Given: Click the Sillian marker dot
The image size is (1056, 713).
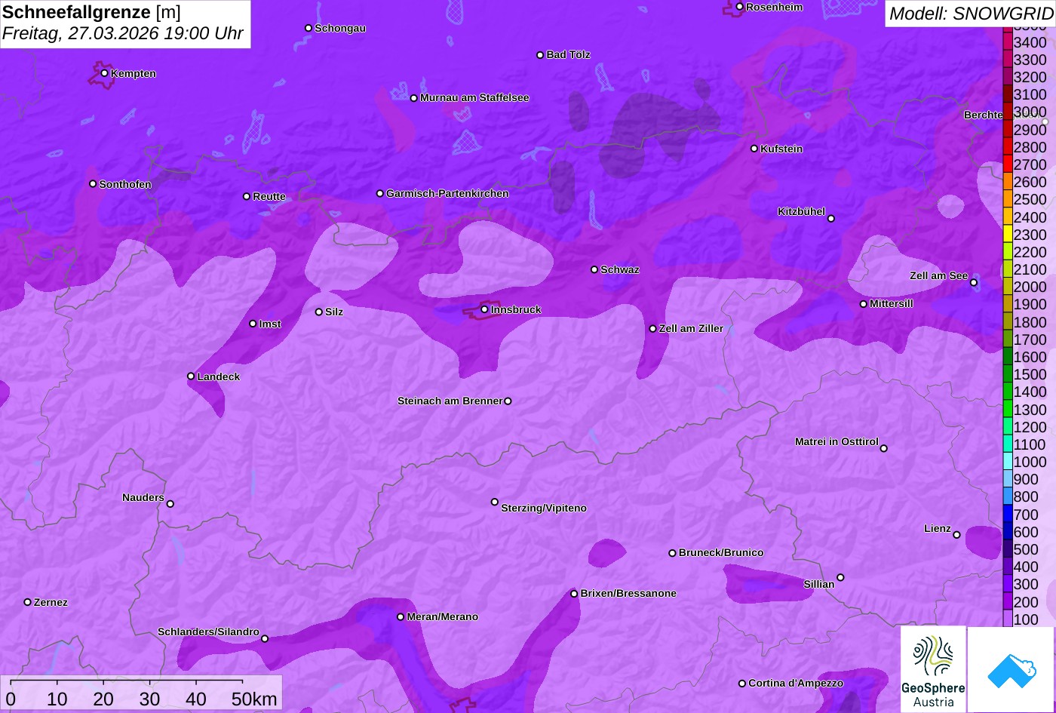Looking at the screenshot, I should point(840,578).
